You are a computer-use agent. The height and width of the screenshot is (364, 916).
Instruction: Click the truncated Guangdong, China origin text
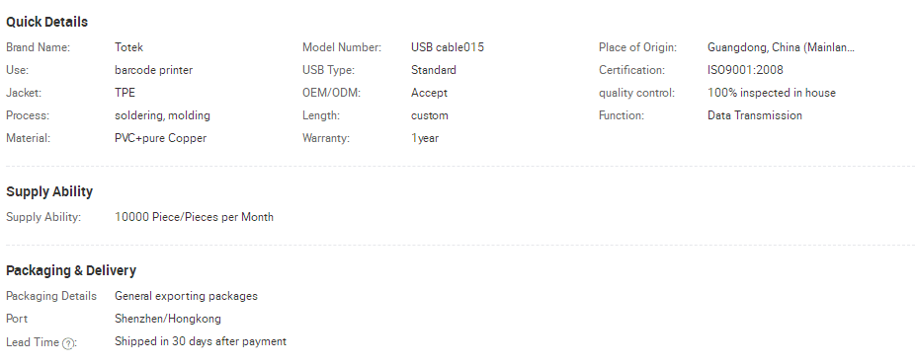pos(781,47)
